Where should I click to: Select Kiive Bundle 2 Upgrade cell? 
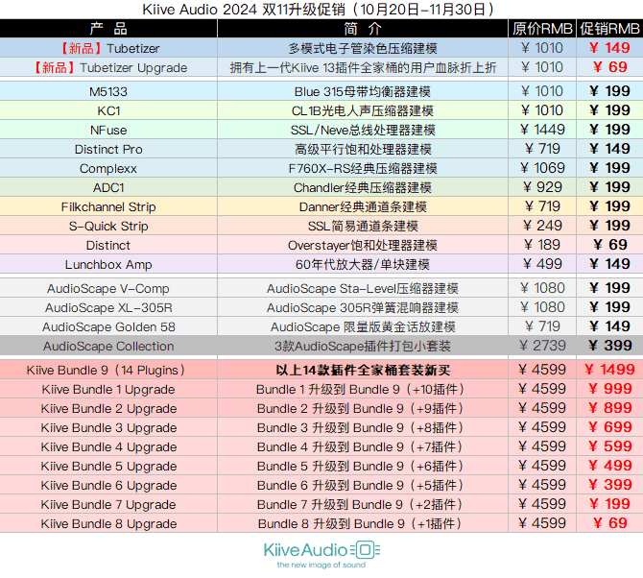tap(108, 409)
